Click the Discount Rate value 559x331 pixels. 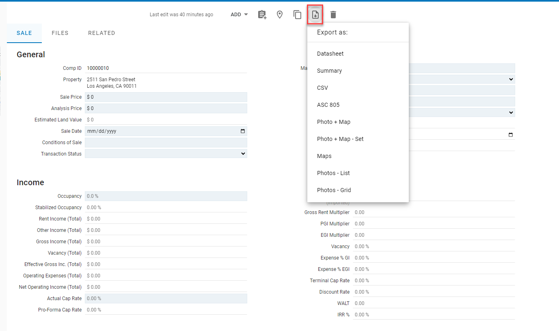tap(362, 292)
